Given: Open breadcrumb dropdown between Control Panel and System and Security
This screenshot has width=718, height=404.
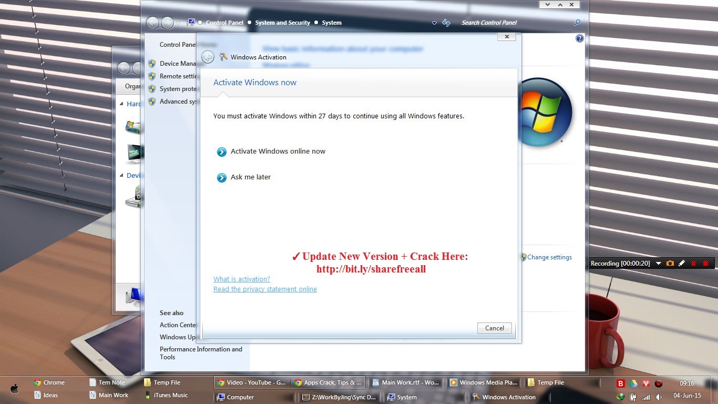Looking at the screenshot, I should tap(249, 23).
